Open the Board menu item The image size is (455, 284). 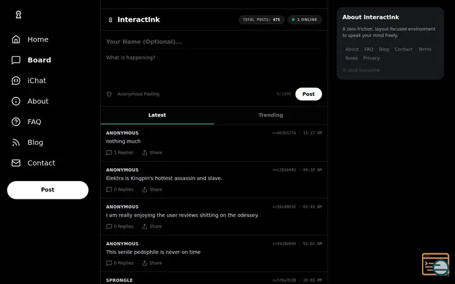click(x=39, y=60)
